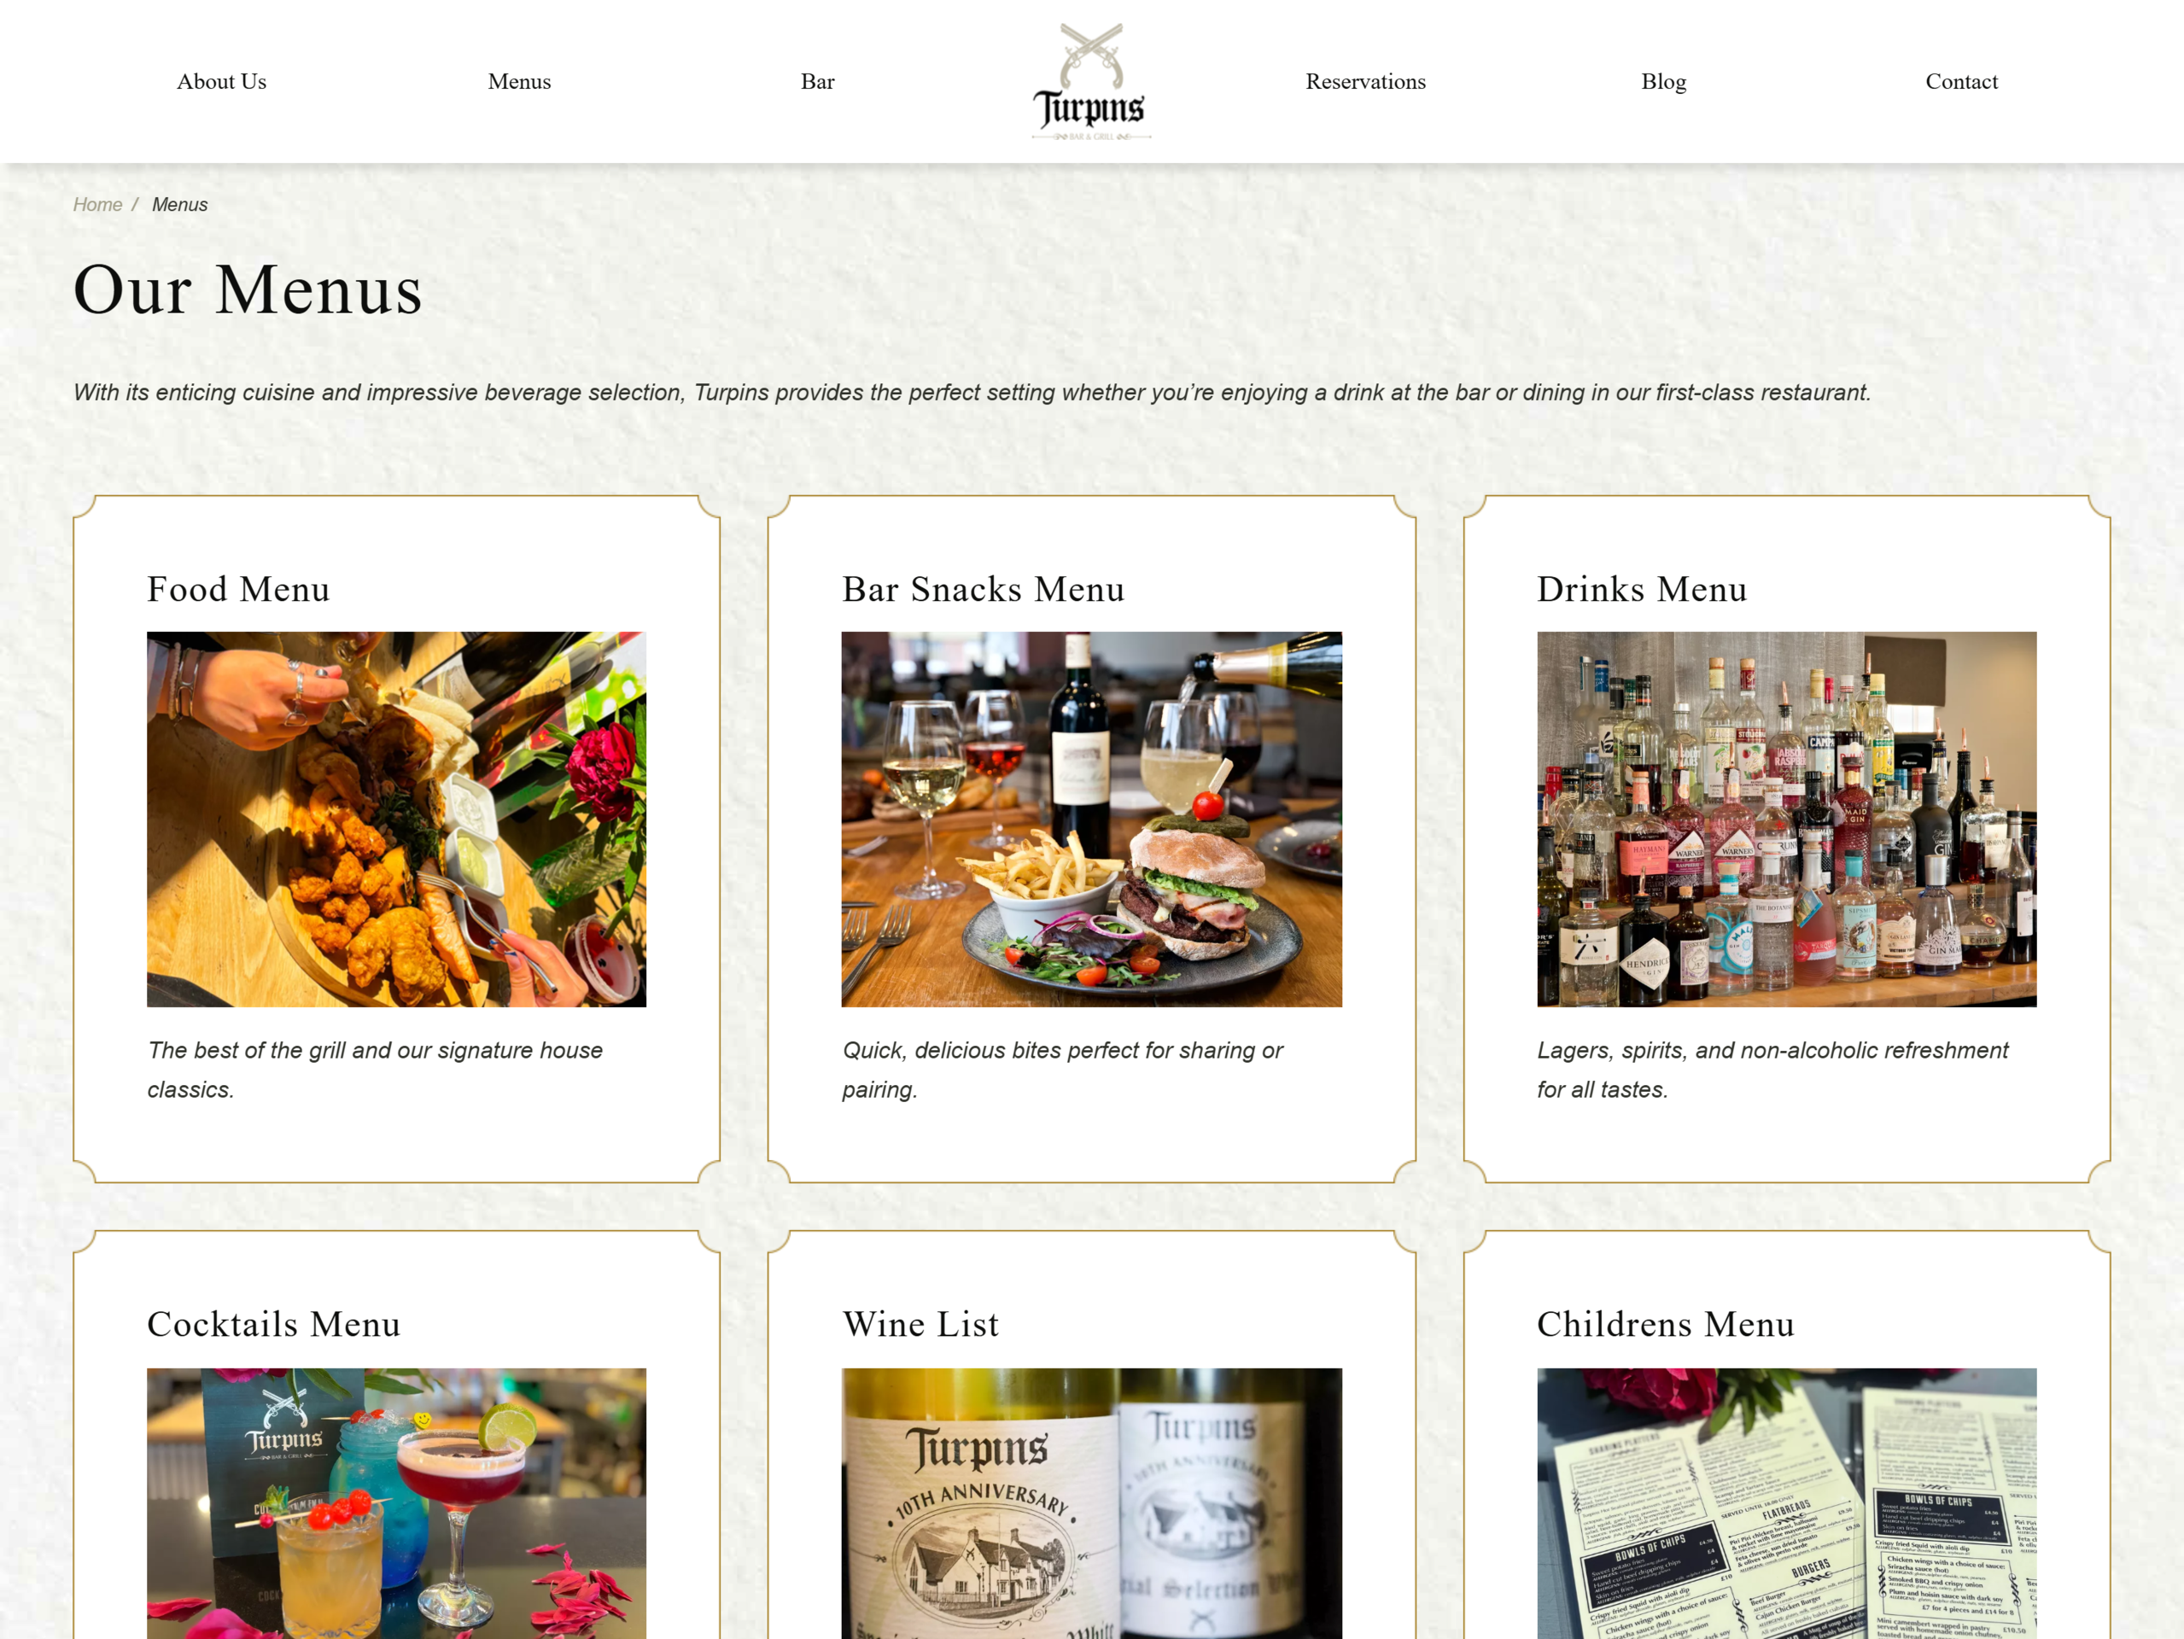The height and width of the screenshot is (1639, 2184).
Task: Click the Menus breadcrumb text
Action: click(179, 204)
